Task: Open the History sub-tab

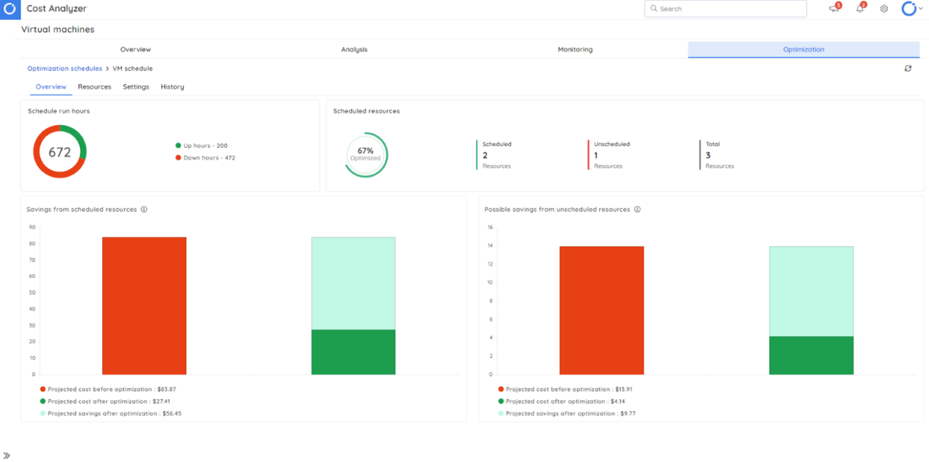Action: click(172, 86)
